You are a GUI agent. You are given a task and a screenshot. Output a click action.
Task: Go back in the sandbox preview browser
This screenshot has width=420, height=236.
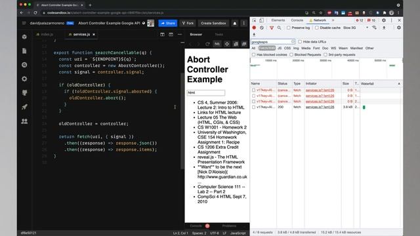pyautogui.click(x=190, y=44)
